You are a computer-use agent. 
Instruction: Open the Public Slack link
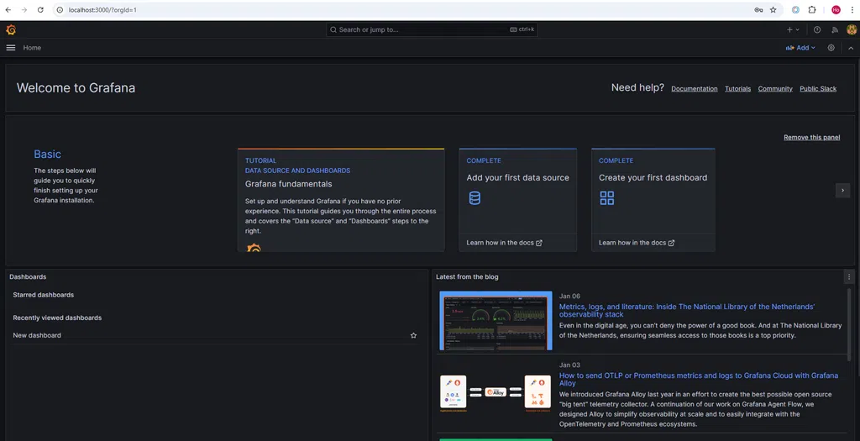[818, 89]
